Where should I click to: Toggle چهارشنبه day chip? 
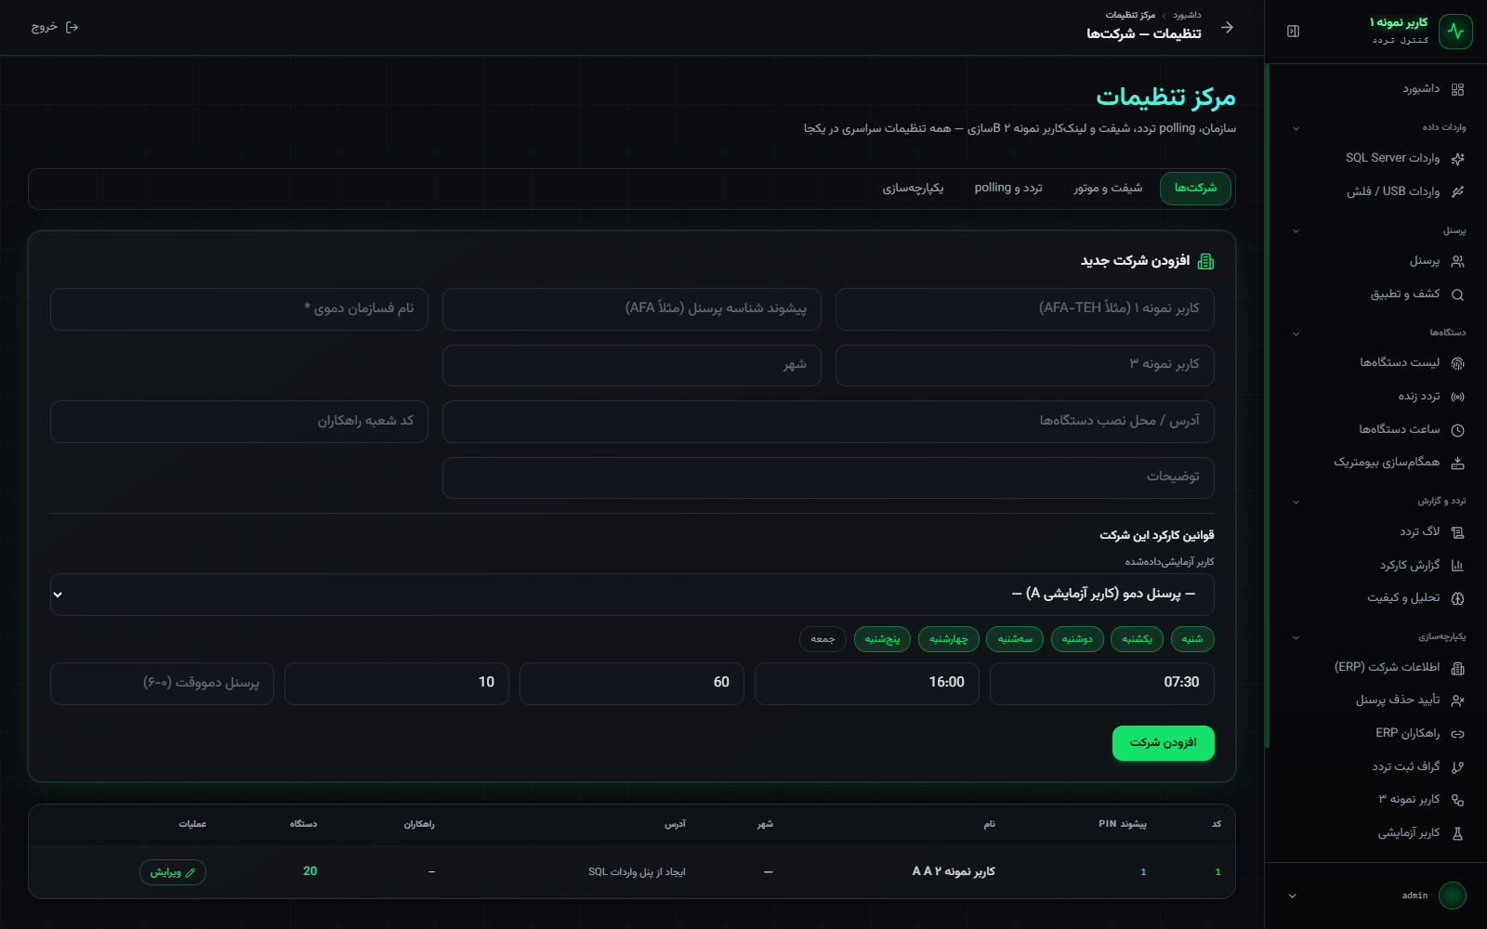coord(949,639)
